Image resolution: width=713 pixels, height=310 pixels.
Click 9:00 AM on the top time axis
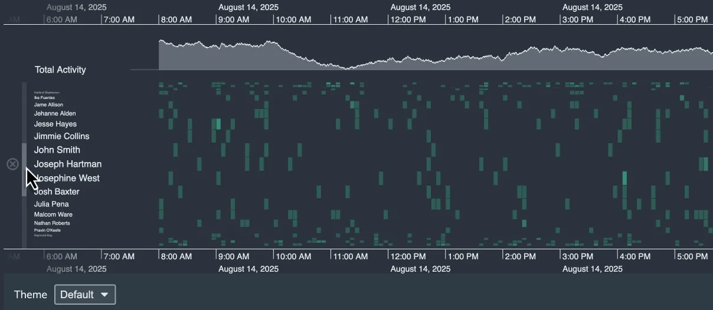click(233, 19)
